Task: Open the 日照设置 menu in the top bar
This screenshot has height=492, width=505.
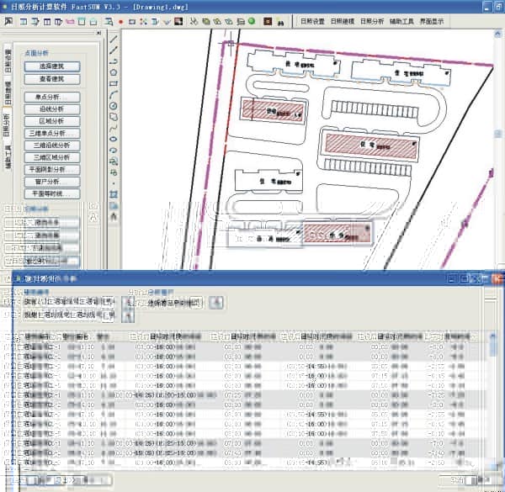Action: 312,21
